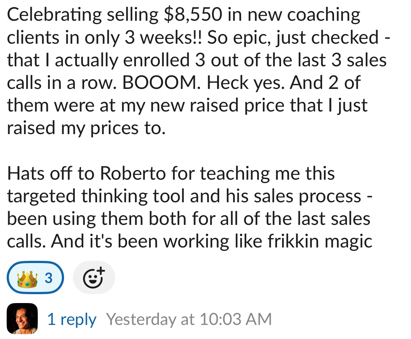The width and height of the screenshot is (411, 339).
Task: Click the add emoji icon next to reactions
Action: pos(94,277)
